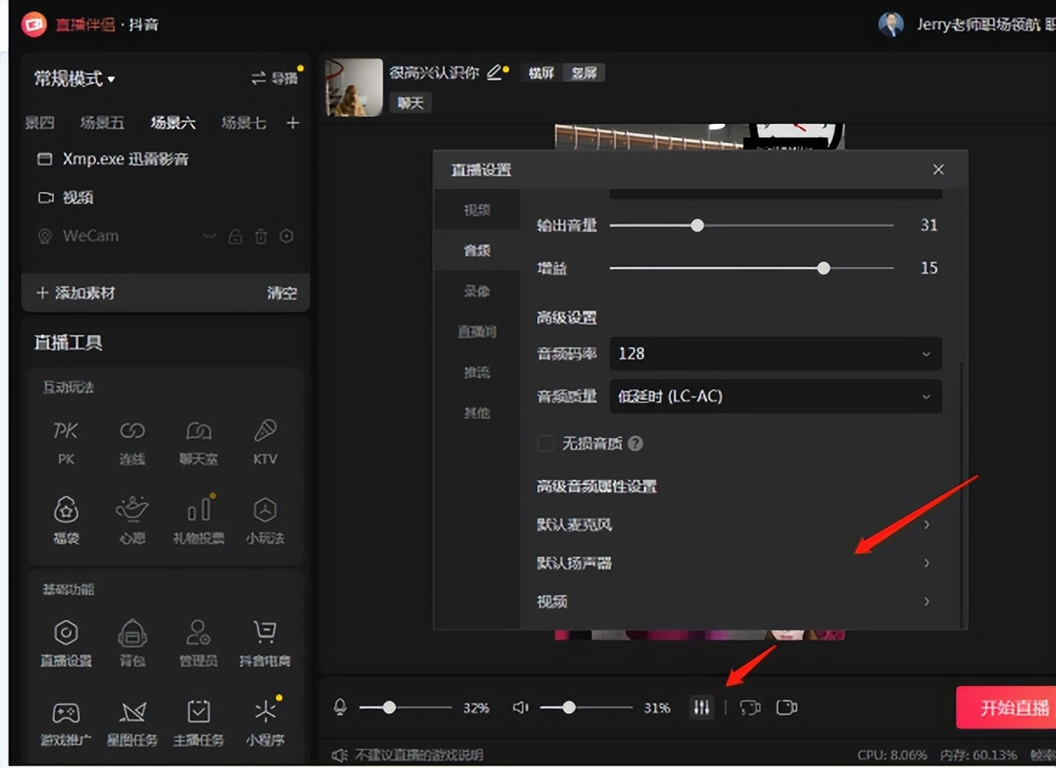The height and width of the screenshot is (768, 1056).
Task: Select the 场景五 scene tab
Action: pyautogui.click(x=102, y=123)
